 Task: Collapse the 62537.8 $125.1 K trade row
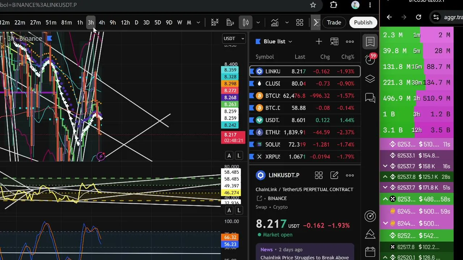tap(385, 177)
